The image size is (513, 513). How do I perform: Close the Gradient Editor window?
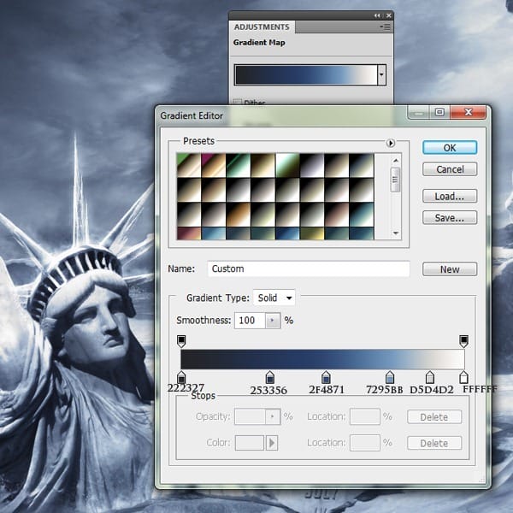coord(469,112)
